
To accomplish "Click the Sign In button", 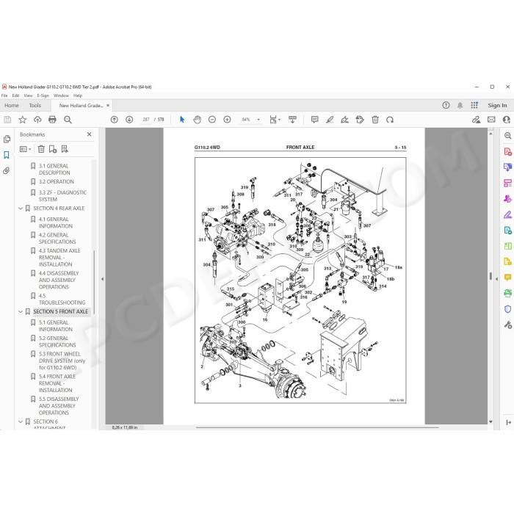I will click(x=497, y=105).
